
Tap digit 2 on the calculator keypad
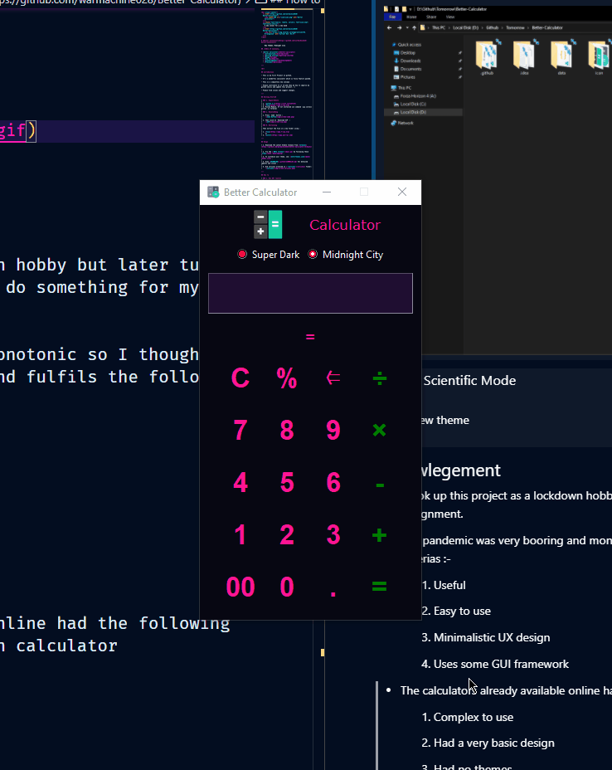coord(287,534)
